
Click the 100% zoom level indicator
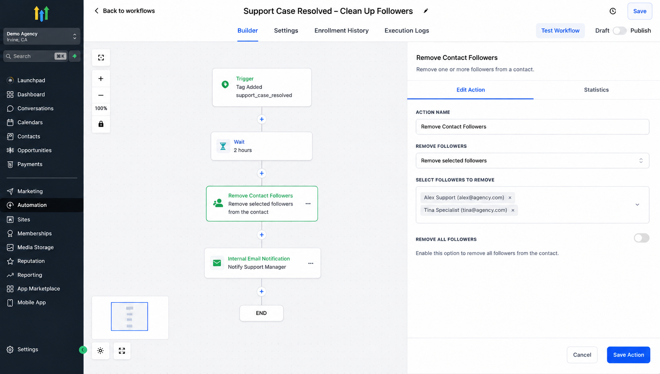[x=101, y=109]
